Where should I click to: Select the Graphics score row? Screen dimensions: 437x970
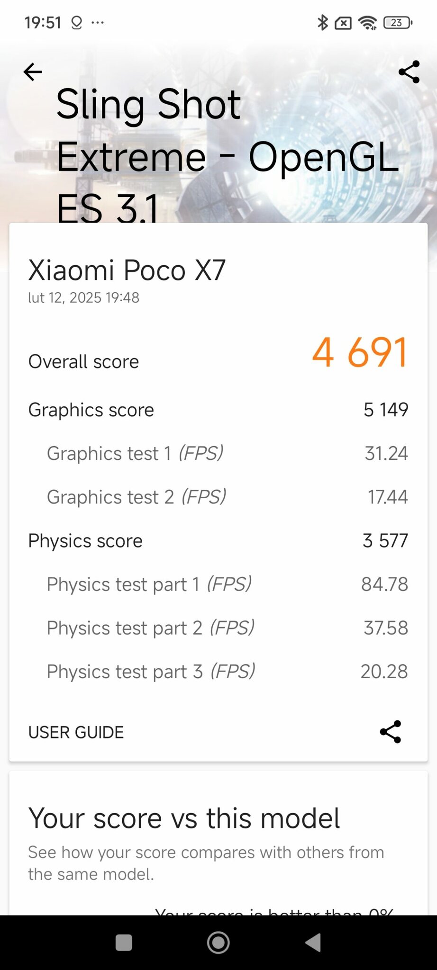(x=218, y=410)
